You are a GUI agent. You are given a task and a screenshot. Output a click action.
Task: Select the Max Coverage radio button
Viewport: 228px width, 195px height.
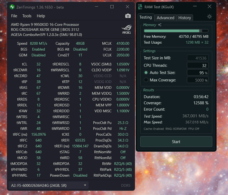coord(146,80)
